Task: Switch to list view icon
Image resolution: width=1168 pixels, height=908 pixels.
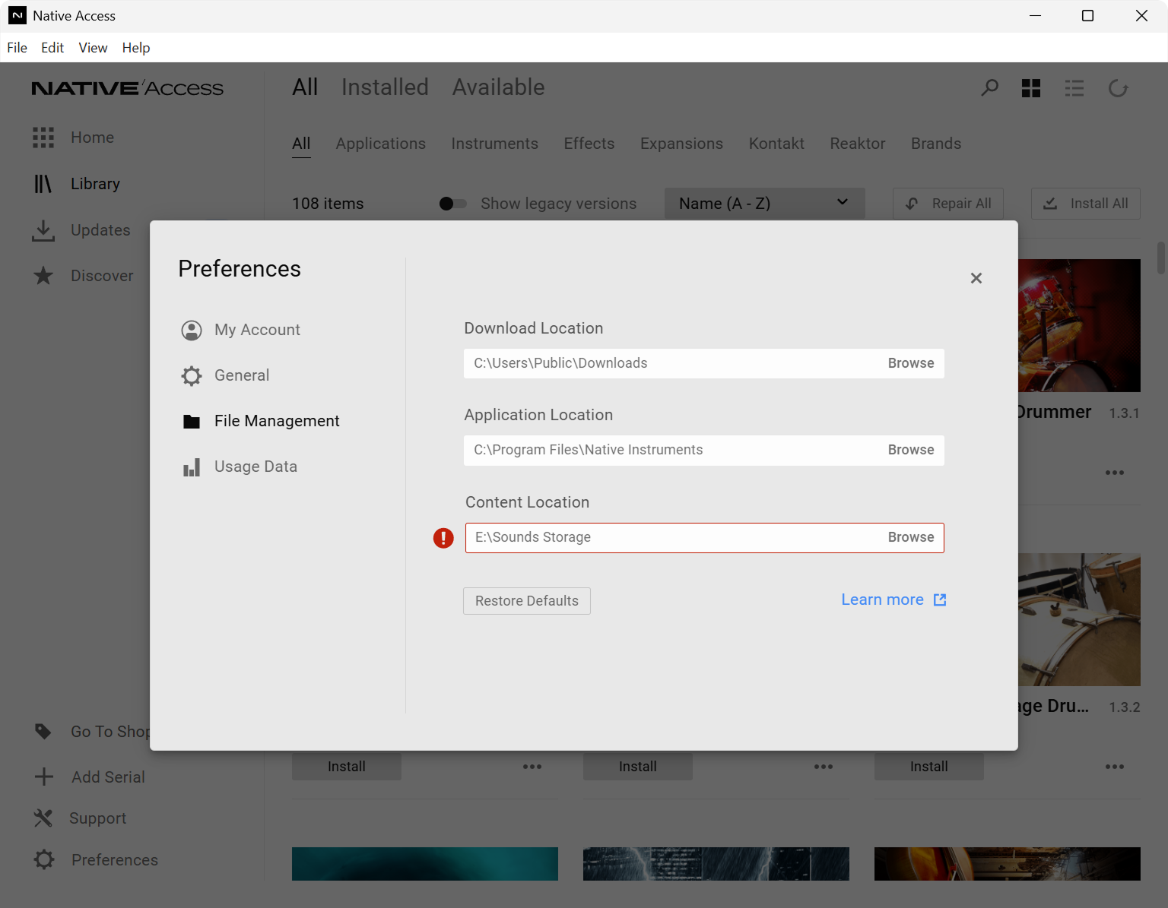Action: [1074, 88]
